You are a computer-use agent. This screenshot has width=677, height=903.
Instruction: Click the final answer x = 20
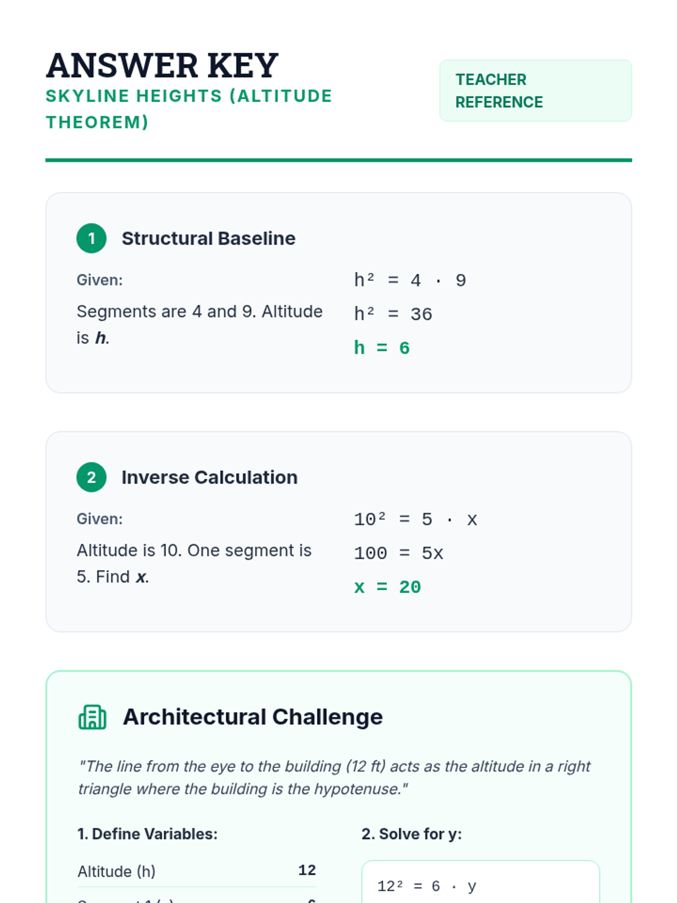(x=387, y=588)
